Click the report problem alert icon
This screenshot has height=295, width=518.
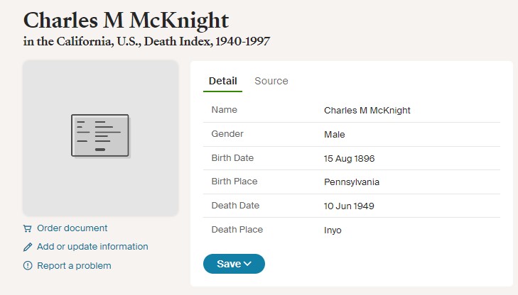pyautogui.click(x=28, y=266)
